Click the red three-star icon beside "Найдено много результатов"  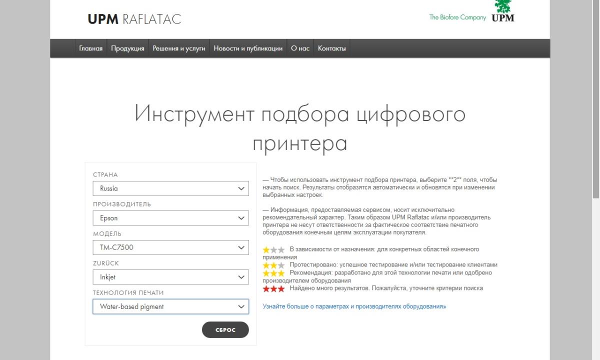click(273, 287)
